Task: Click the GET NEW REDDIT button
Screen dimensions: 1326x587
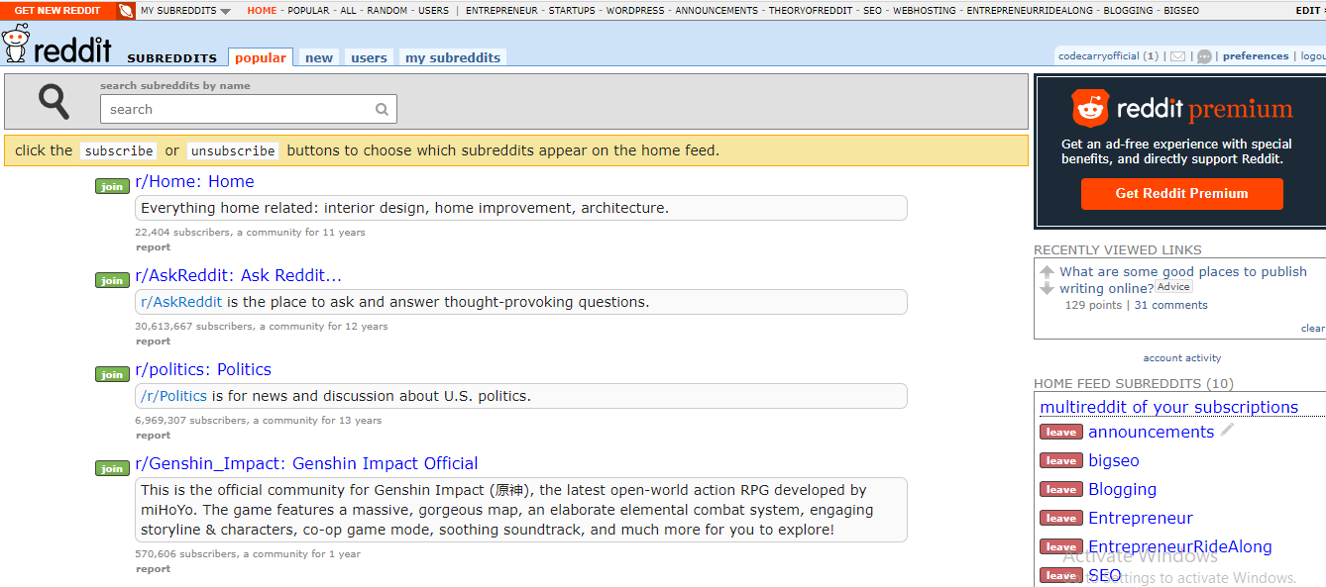Action: (x=57, y=11)
